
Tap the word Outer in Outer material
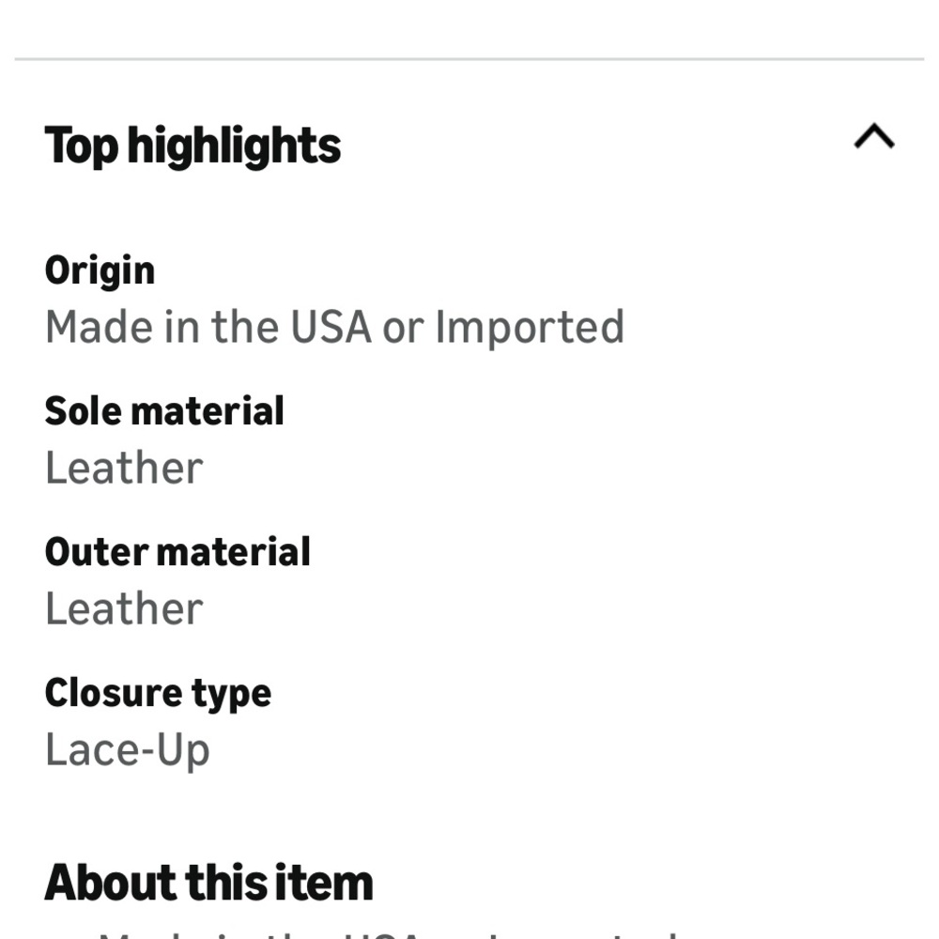point(97,552)
